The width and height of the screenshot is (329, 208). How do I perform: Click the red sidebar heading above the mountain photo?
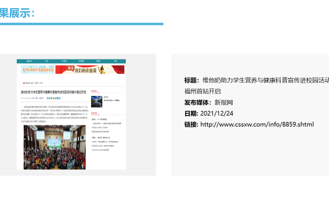[x=94, y=91]
